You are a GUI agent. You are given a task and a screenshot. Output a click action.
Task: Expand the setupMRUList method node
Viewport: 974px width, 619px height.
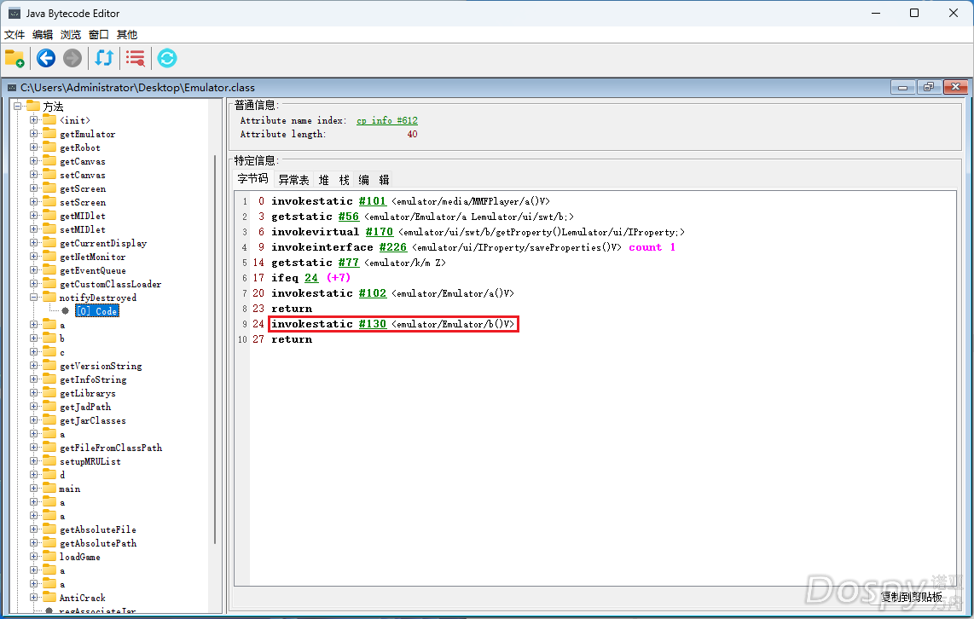(34, 461)
